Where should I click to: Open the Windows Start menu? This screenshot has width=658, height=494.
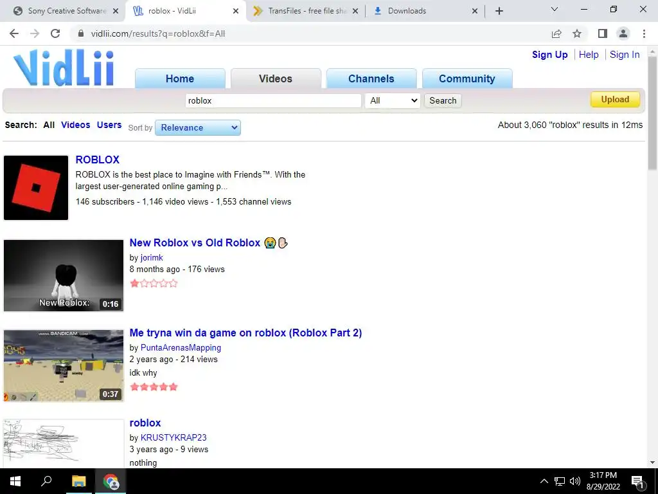[x=15, y=481]
